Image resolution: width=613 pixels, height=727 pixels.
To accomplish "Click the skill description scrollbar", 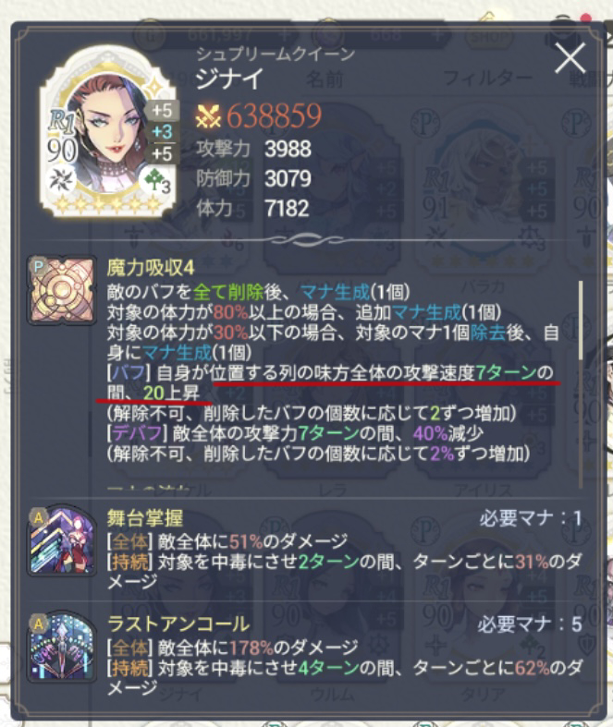I will coord(580,320).
